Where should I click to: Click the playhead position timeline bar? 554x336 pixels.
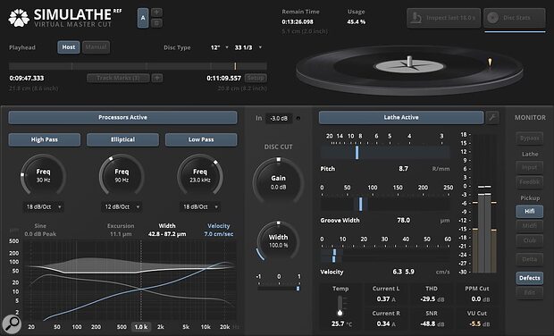(138, 66)
